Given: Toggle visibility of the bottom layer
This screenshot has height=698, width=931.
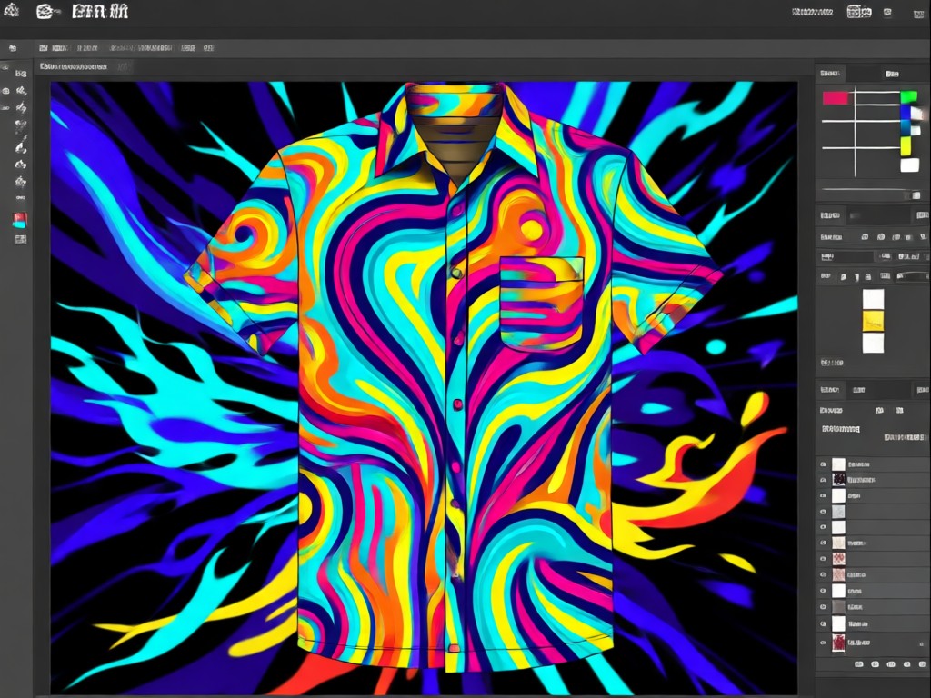Looking at the screenshot, I should pyautogui.click(x=823, y=643).
